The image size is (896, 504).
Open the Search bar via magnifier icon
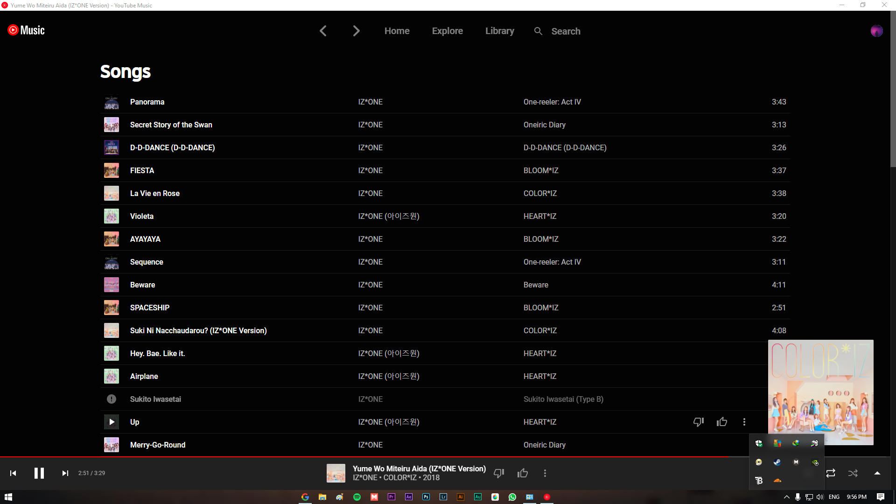pos(538,31)
